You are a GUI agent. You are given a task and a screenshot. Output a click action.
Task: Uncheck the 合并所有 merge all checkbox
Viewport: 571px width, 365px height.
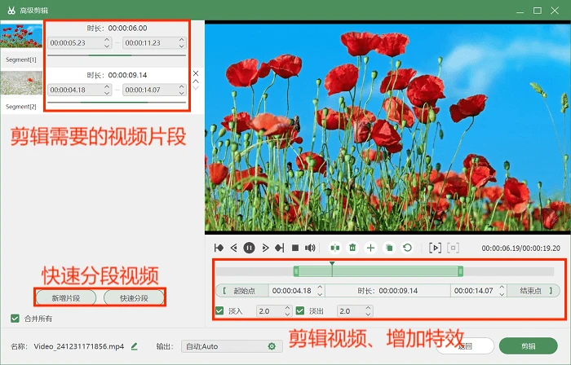tap(15, 319)
